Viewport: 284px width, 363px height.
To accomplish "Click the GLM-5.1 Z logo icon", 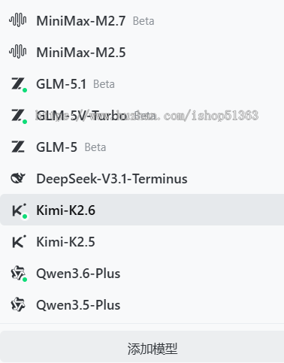I will pos(18,83).
